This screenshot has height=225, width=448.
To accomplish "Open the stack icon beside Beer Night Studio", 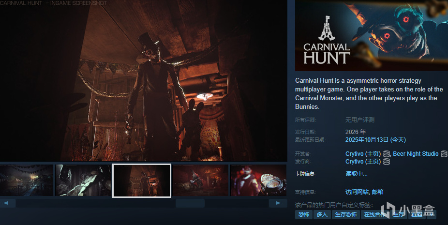I will [x=444, y=154].
